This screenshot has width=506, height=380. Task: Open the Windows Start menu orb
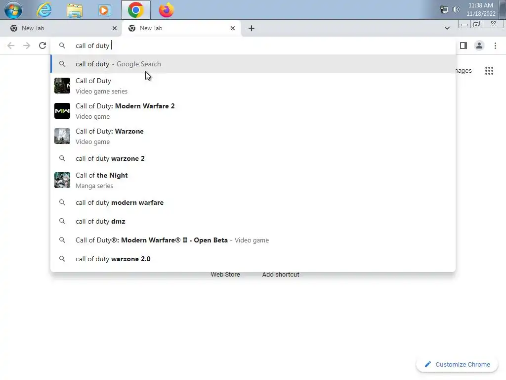tap(13, 10)
